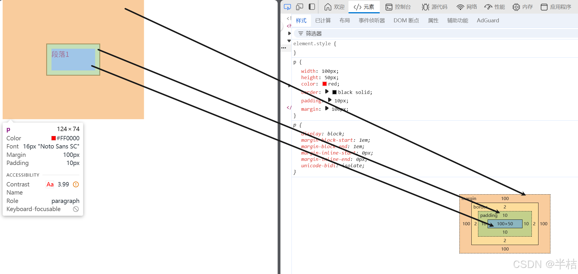Image resolution: width=578 pixels, height=274 pixels.
Task: Click the black solid border value
Action: (354, 92)
